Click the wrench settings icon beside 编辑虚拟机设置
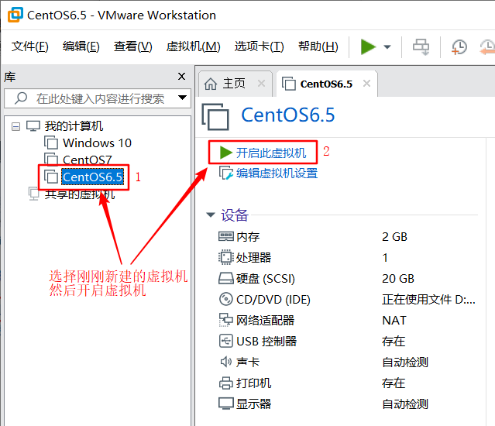This screenshot has height=426, width=495. pos(226,173)
